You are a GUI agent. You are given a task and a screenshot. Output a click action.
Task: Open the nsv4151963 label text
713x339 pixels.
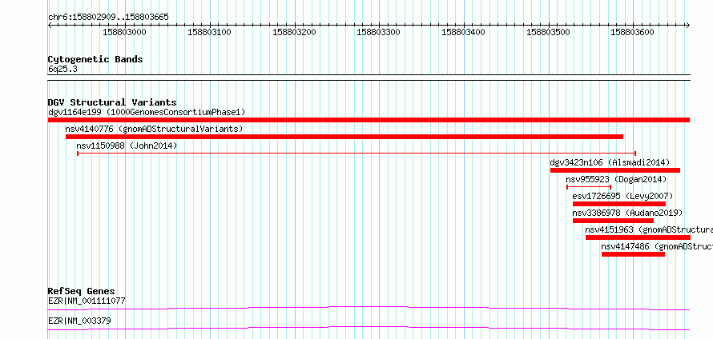click(649, 229)
